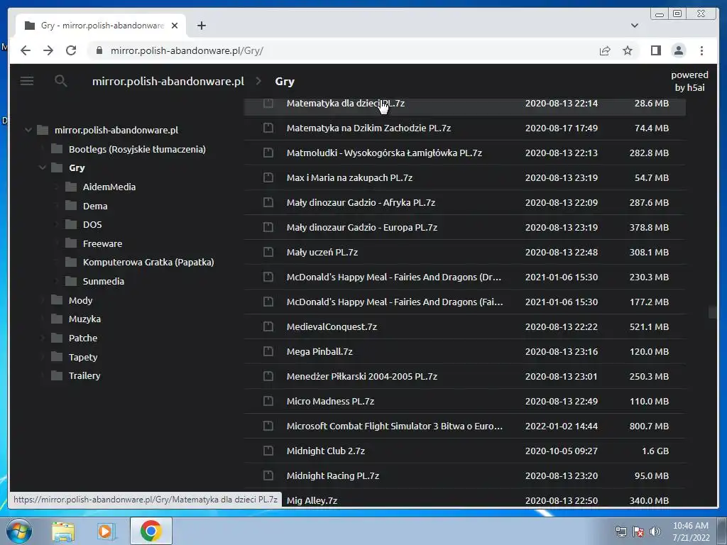Click the address bar URL field
Image resolution: width=727 pixels, height=545 pixels.
pos(343,50)
